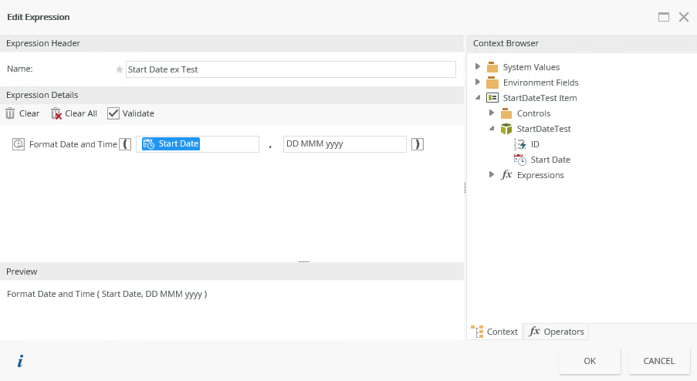Click the Clear All trash icon
Image resolution: width=697 pixels, height=381 pixels.
coord(56,113)
